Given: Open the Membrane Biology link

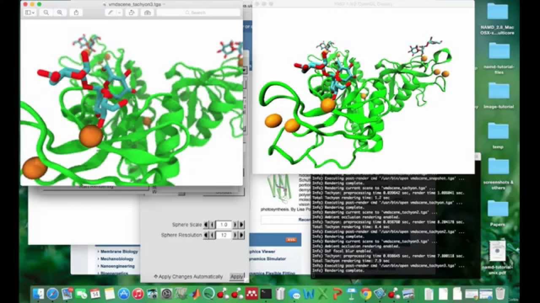Looking at the screenshot, I should [119, 252].
